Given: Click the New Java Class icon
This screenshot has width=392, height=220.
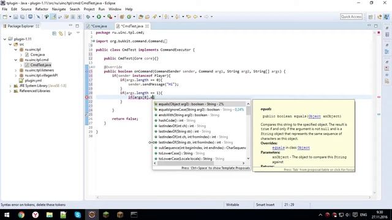Looking at the screenshot, I should tap(129, 16).
